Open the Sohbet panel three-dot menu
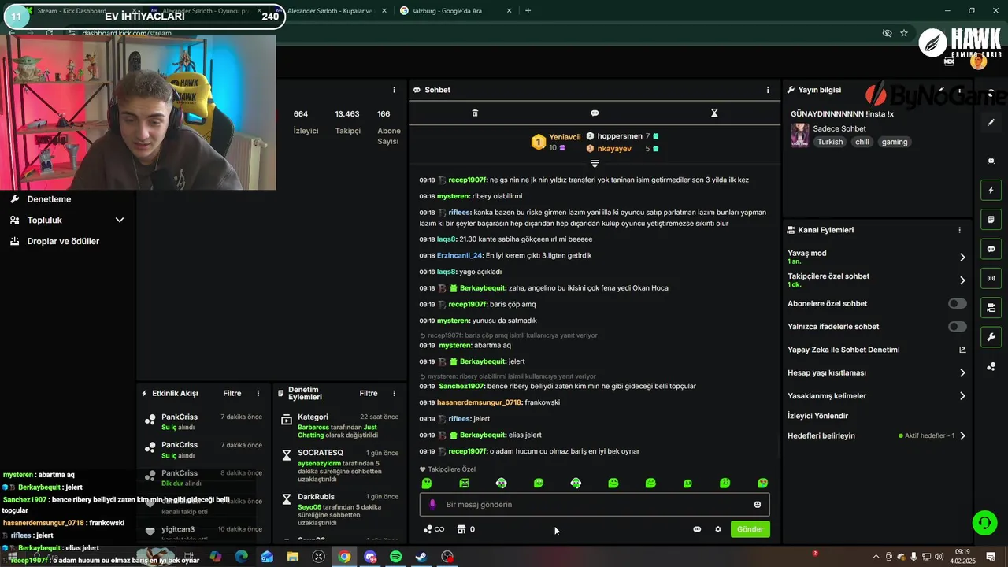The width and height of the screenshot is (1008, 567). point(768,90)
